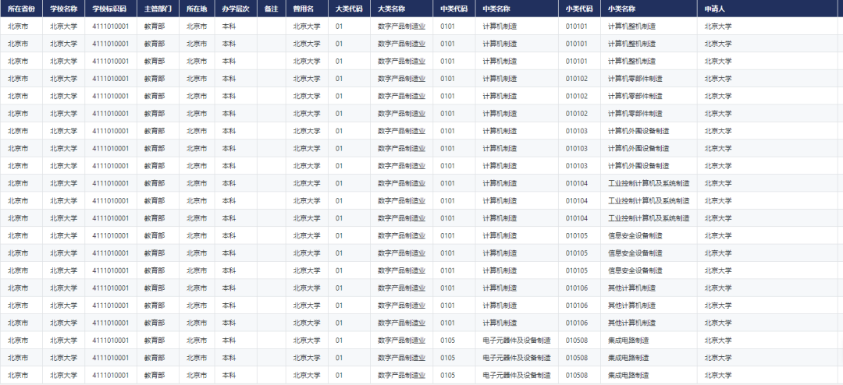Click the 所在地 column header
This screenshot has width=843, height=385.
tap(197, 9)
